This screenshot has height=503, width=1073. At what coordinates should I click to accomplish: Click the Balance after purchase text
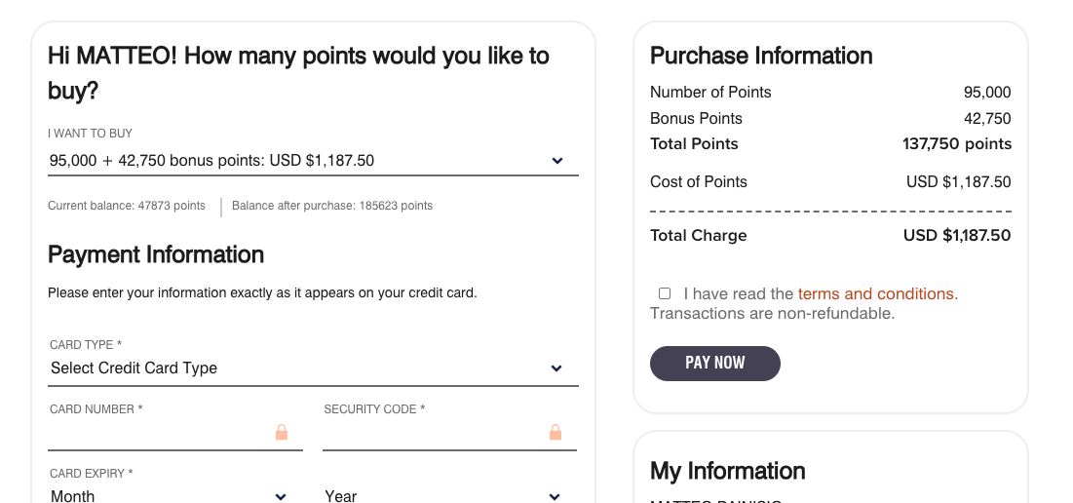coord(332,206)
